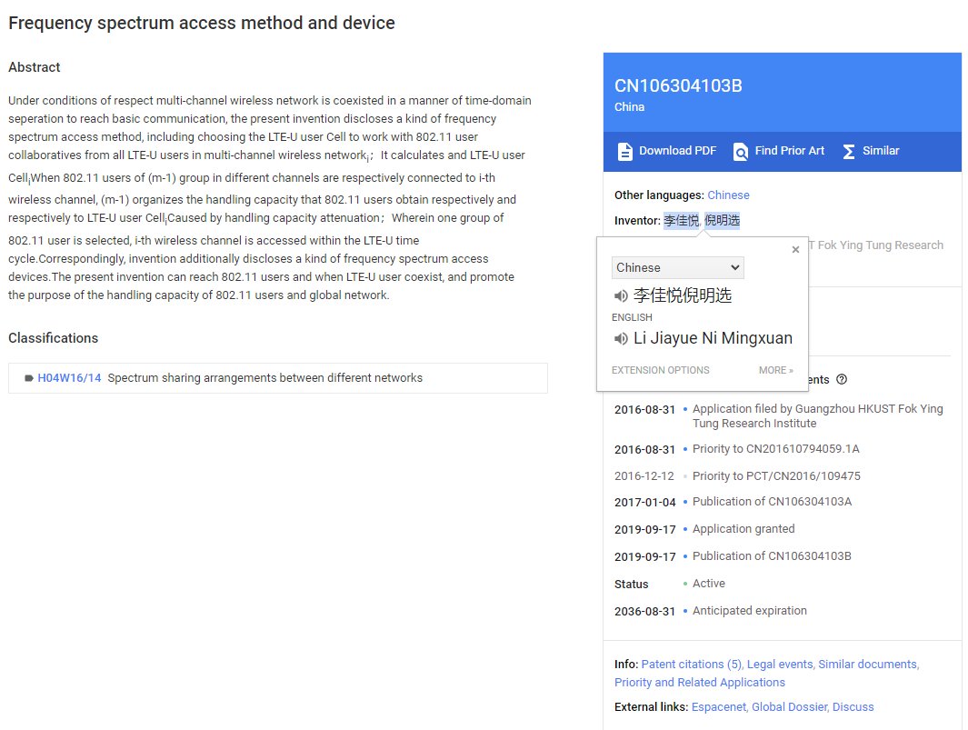Click title Frequency spectrum access method and device

pos(201,23)
